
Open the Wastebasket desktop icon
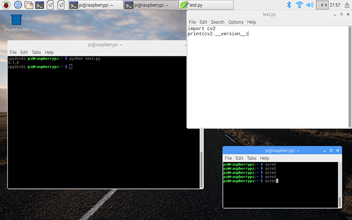(x=16, y=23)
